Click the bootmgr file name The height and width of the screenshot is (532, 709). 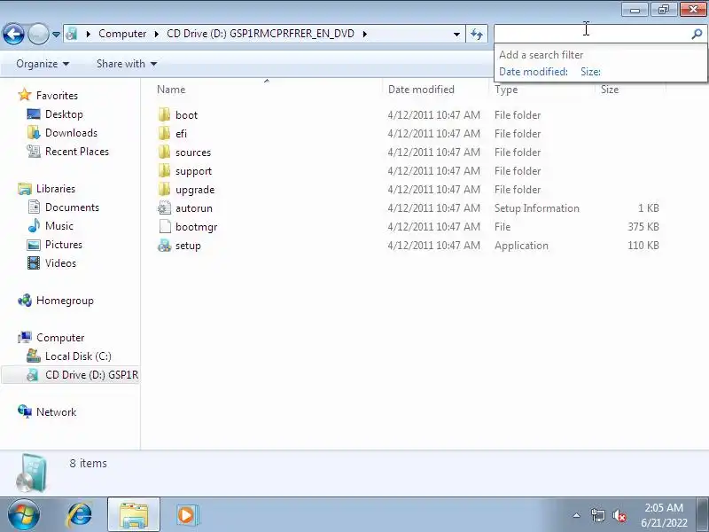coord(196,227)
